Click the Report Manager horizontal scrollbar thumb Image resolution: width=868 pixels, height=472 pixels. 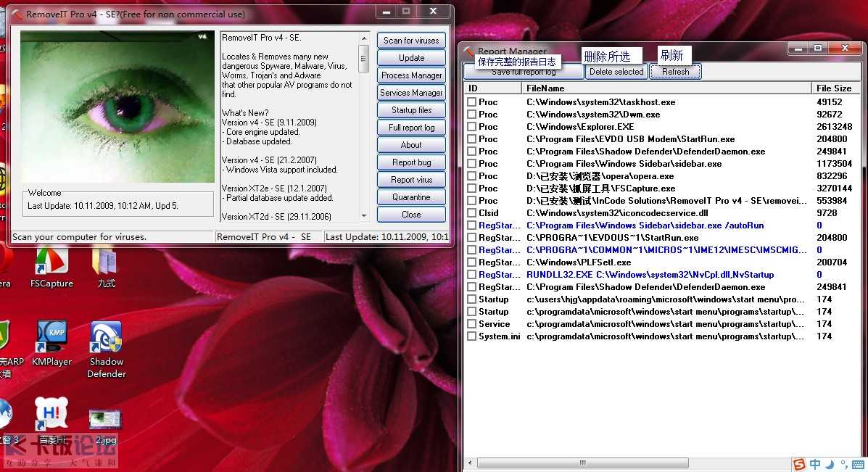[582, 463]
